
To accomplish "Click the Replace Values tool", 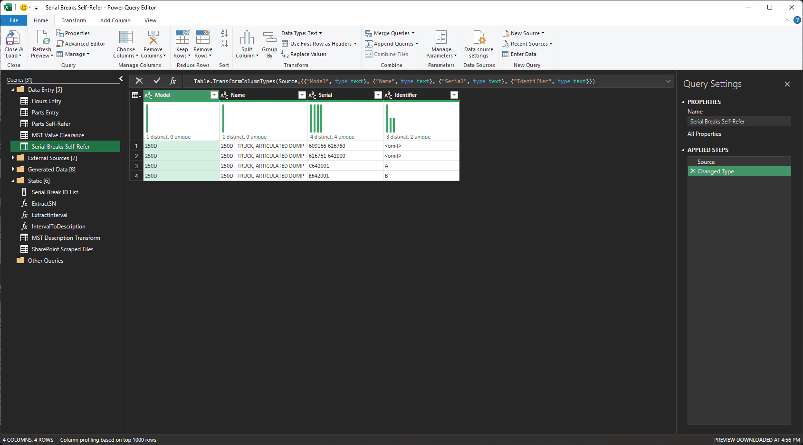I will (304, 54).
